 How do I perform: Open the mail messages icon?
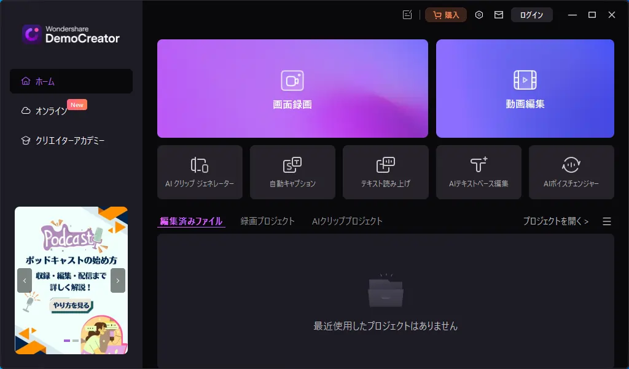coord(498,15)
